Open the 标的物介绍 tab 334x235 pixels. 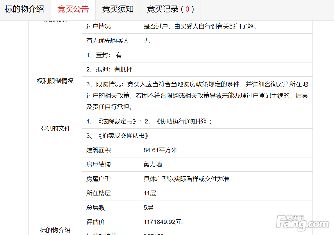(x=24, y=9)
